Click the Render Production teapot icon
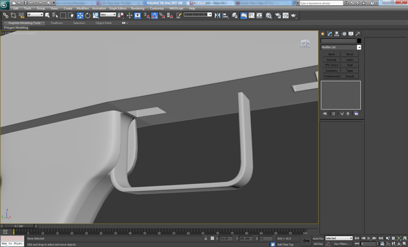This screenshot has height=247, width=408. pos(294,15)
